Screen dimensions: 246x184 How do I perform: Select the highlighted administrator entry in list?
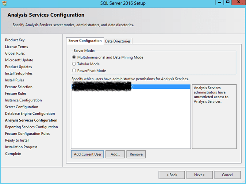[x=131, y=87]
